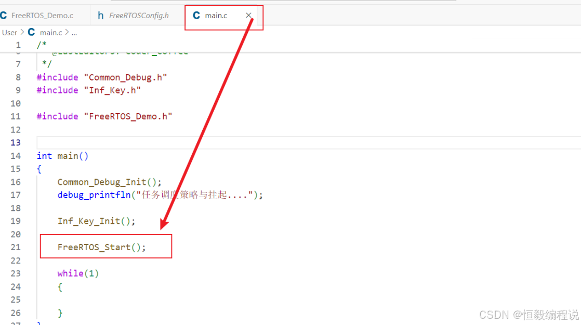The image size is (581, 325).
Task: Open the breadcrumb ellipsis symbol list
Action: click(x=74, y=33)
